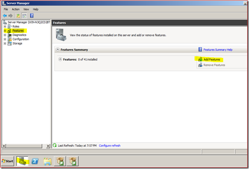Click the Configuration node icon
This screenshot has height=169, width=249.
click(x=10, y=39)
